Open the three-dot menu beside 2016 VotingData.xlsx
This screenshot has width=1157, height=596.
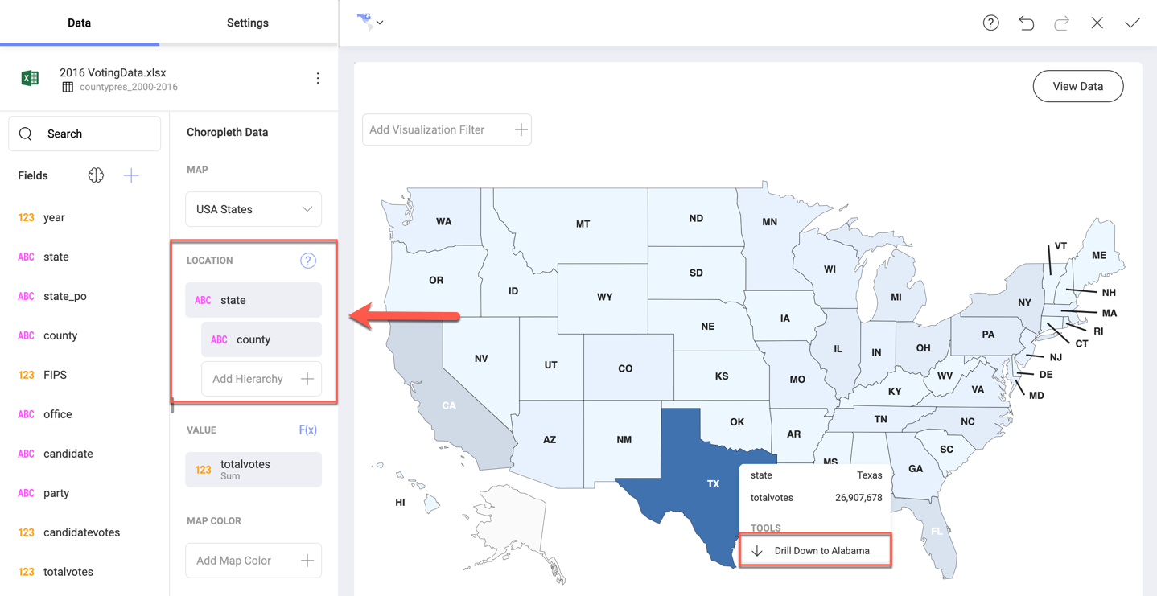[318, 78]
